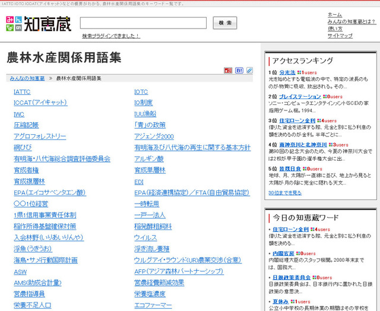
Task: Open the アグロフォレストリー term entry
Action: coord(40,136)
